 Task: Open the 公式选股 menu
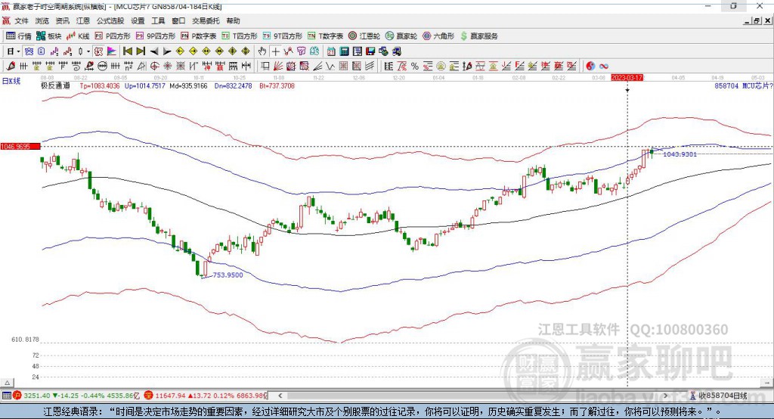coord(110,20)
